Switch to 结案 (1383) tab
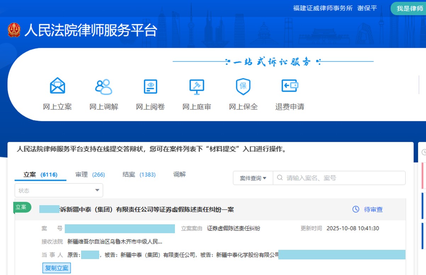The height and width of the screenshot is (275, 426). (x=139, y=175)
